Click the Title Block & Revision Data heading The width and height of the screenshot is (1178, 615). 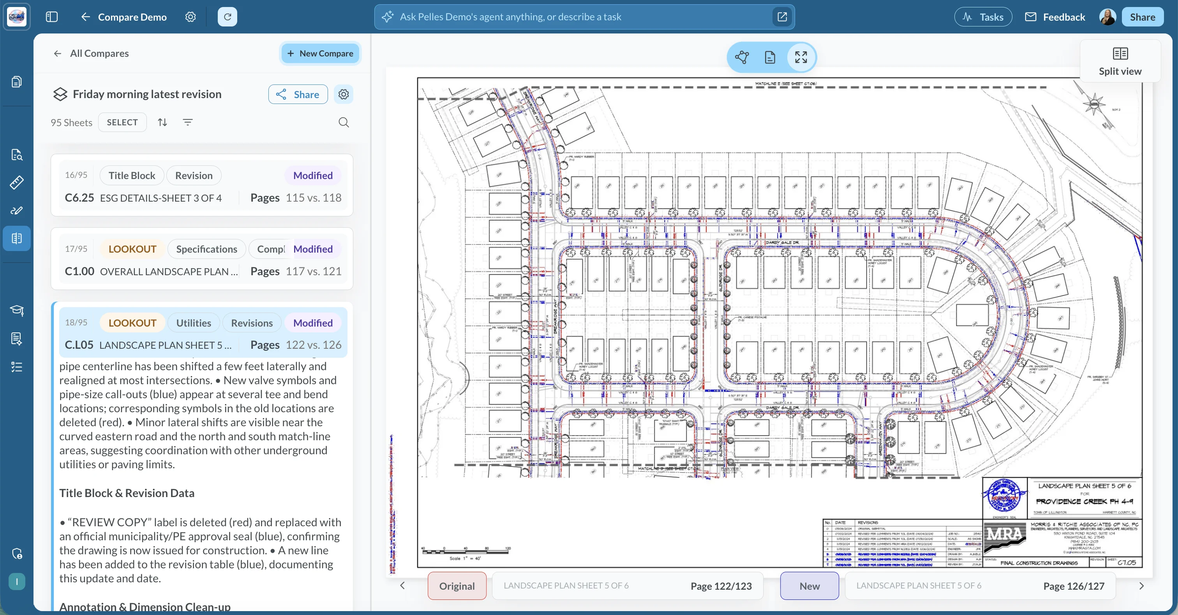(127, 493)
